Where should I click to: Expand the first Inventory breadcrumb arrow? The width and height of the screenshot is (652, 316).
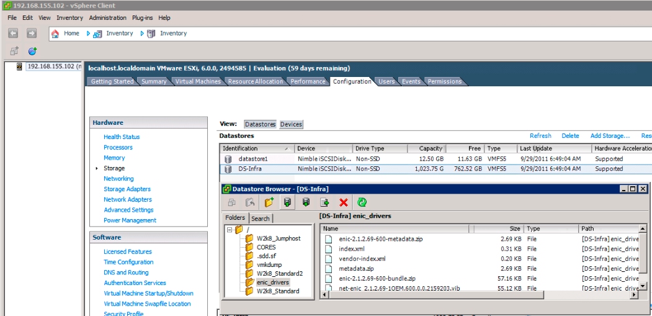[89, 34]
